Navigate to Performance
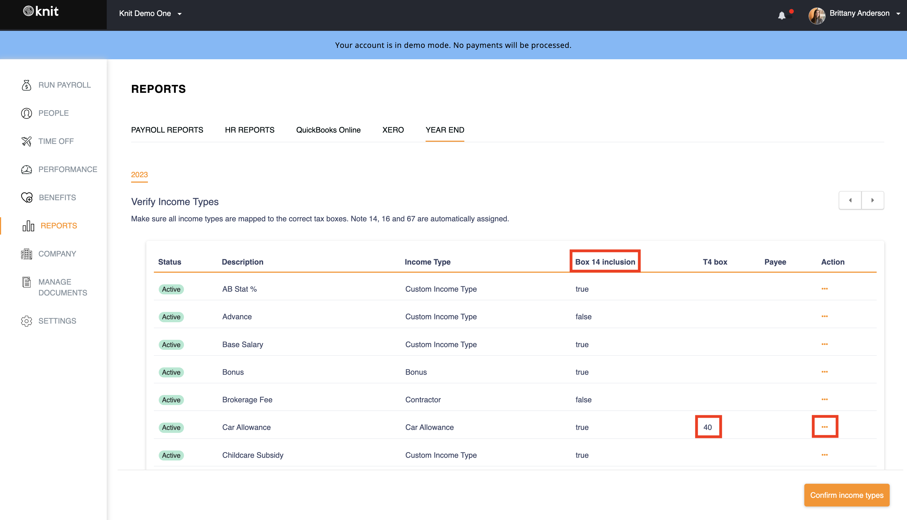907x520 pixels. 68,169
